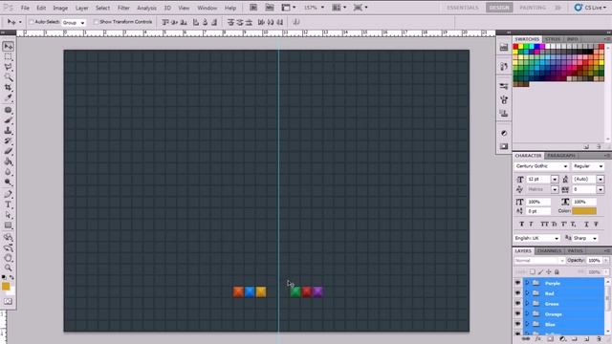The width and height of the screenshot is (612, 344).
Task: Select the Spot Healing Brush tool
Action: click(8, 111)
